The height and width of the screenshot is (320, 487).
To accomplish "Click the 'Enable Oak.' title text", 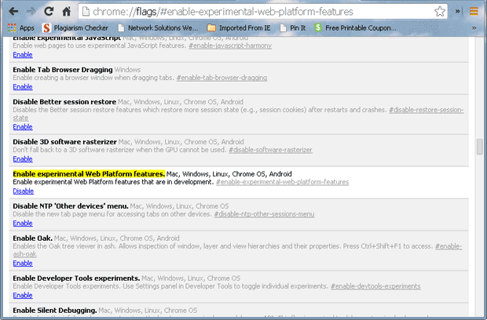I will tap(33, 238).
